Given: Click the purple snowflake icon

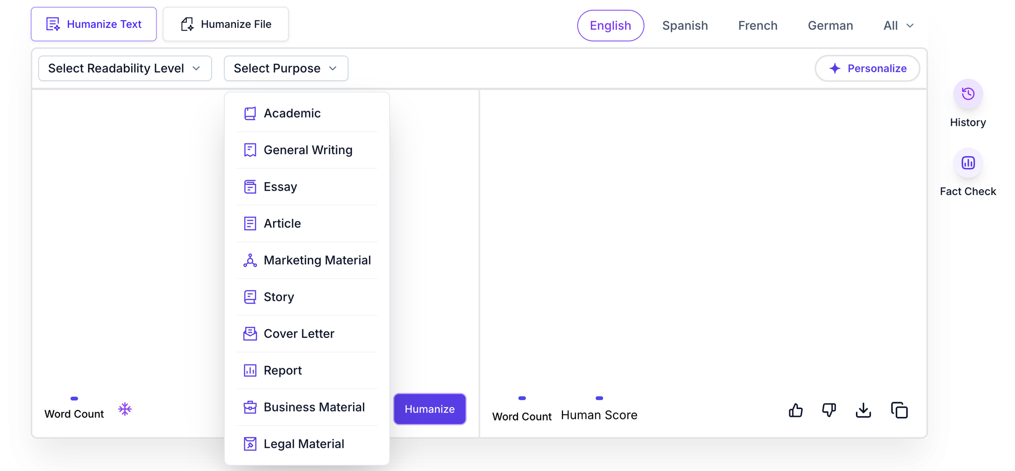Looking at the screenshot, I should 125,409.
